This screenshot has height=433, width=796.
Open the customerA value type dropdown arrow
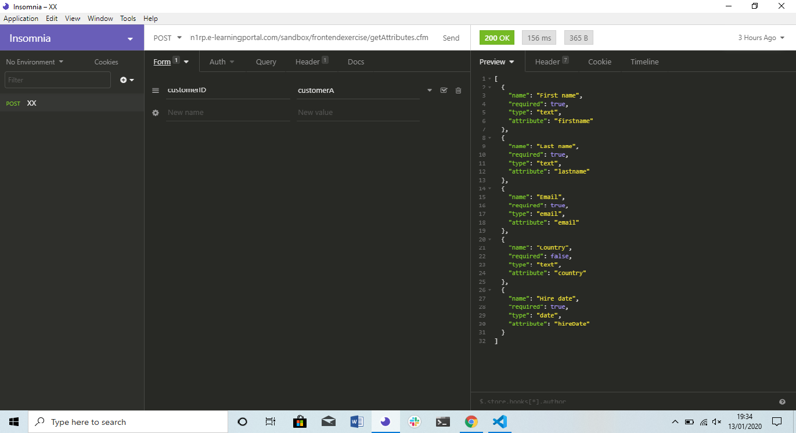pos(430,91)
